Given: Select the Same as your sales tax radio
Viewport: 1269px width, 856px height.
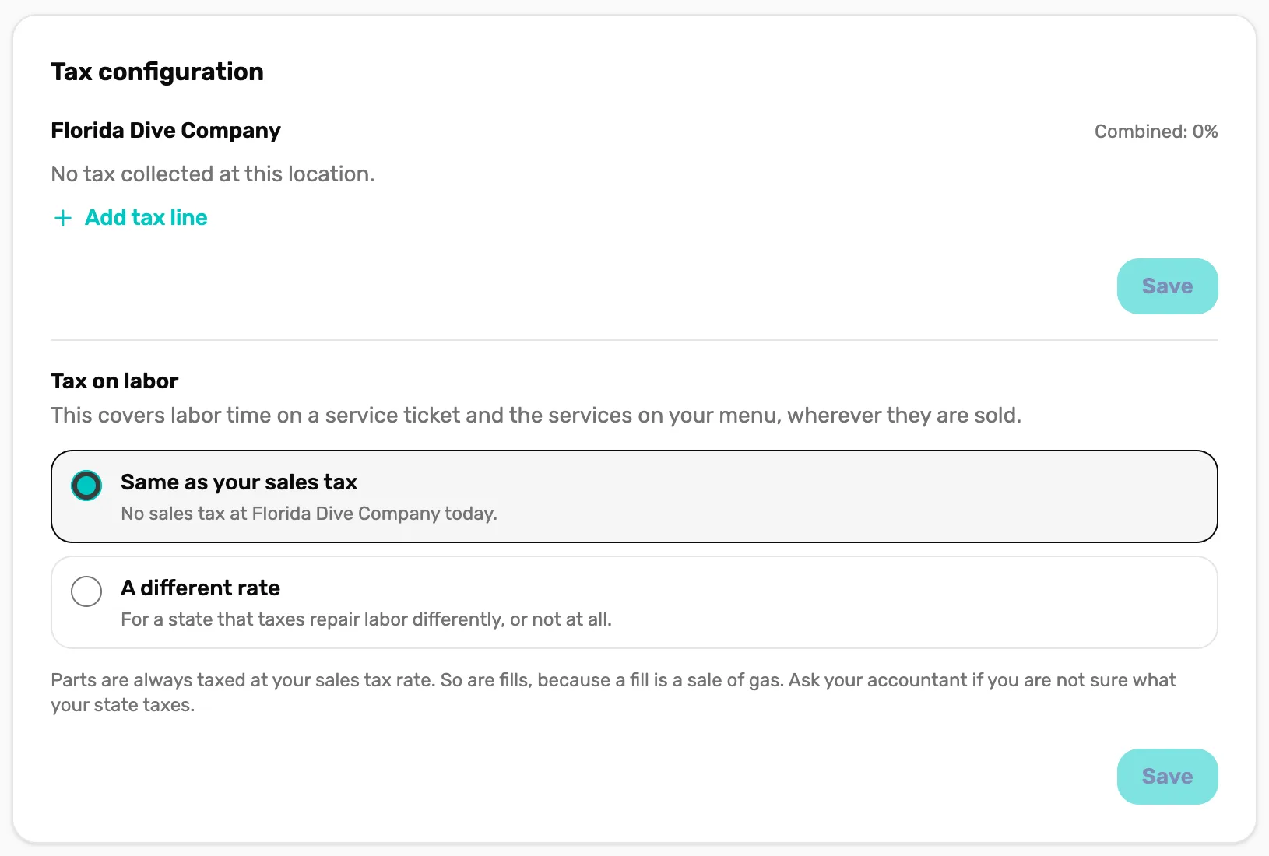Looking at the screenshot, I should 86,486.
